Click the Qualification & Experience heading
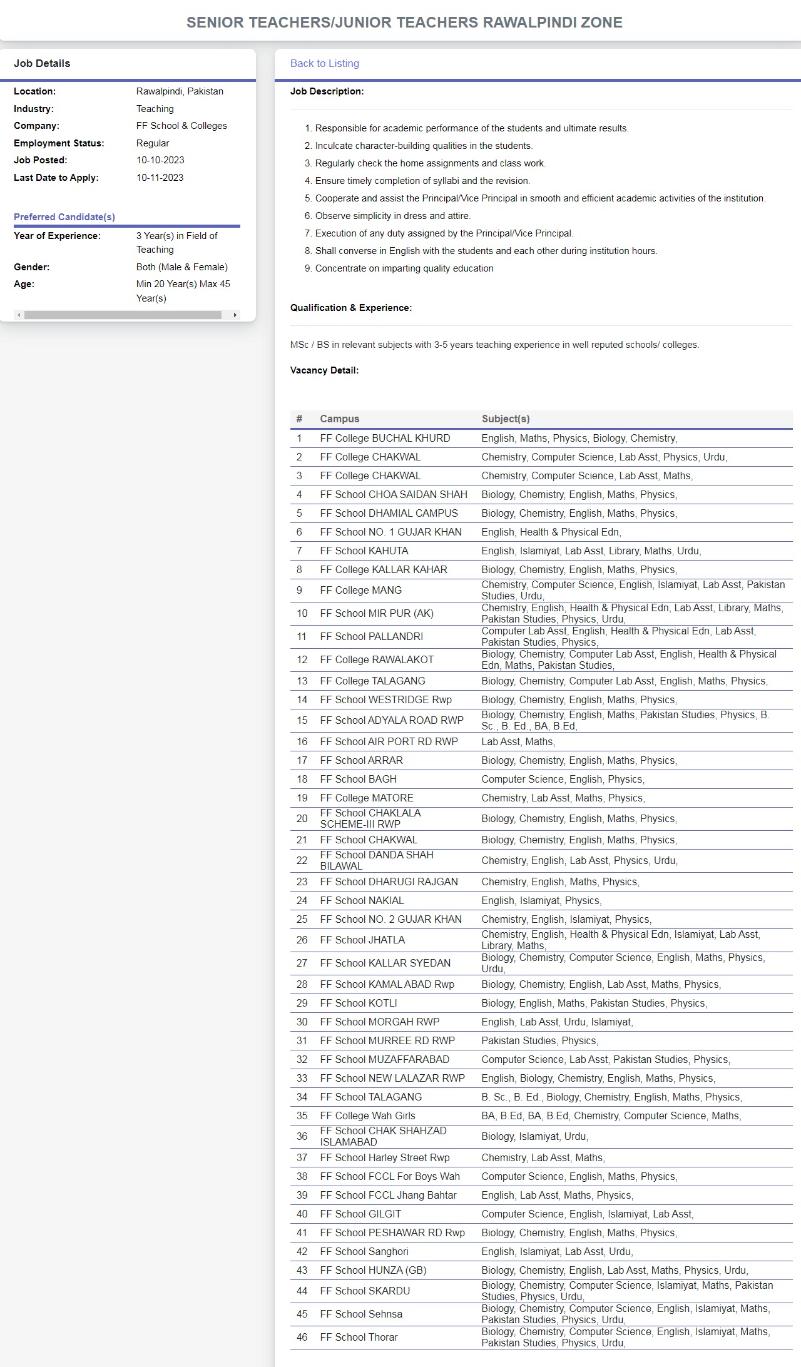 click(x=350, y=308)
